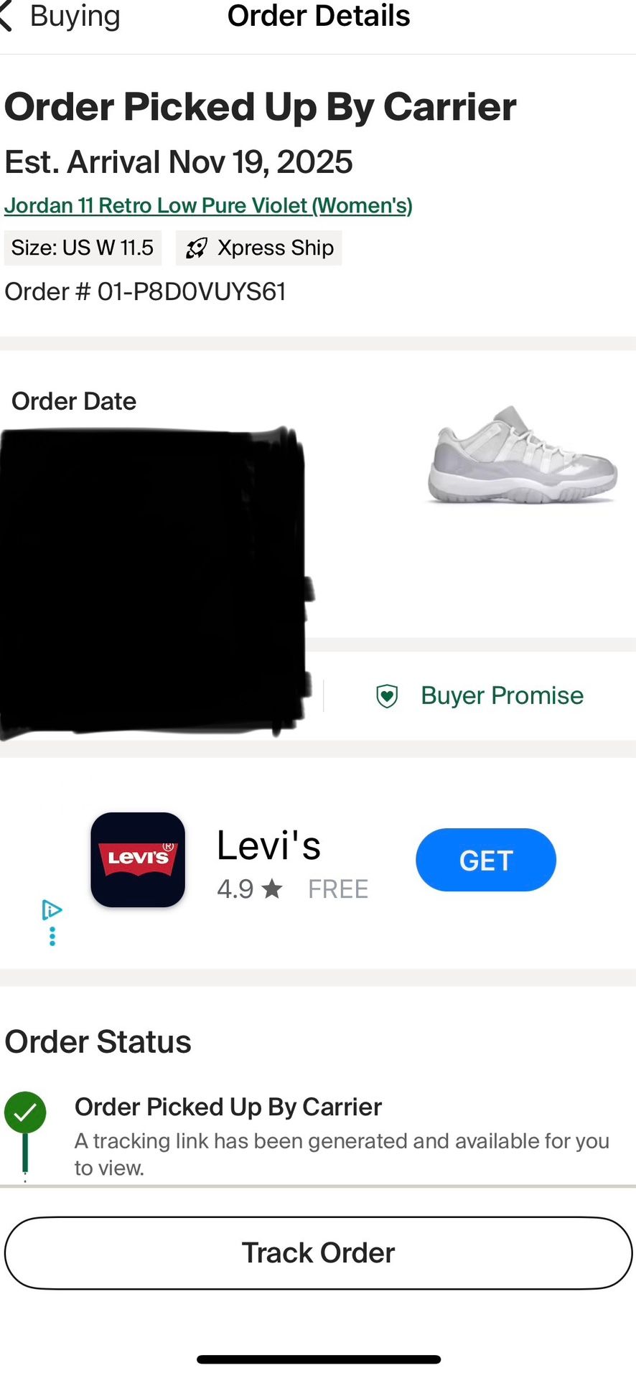636x1378 pixels.
Task: Select the Size US W 11.5 tag
Action: click(x=83, y=248)
